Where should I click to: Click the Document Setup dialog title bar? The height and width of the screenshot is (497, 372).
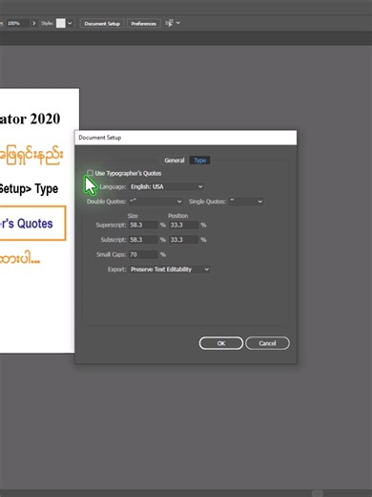[186, 138]
